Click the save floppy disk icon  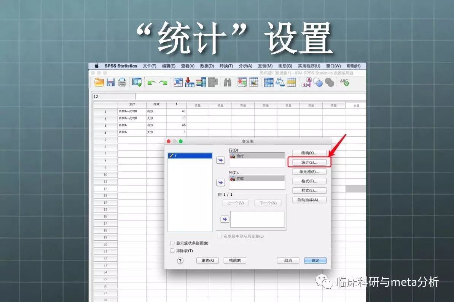pyautogui.click(x=111, y=83)
